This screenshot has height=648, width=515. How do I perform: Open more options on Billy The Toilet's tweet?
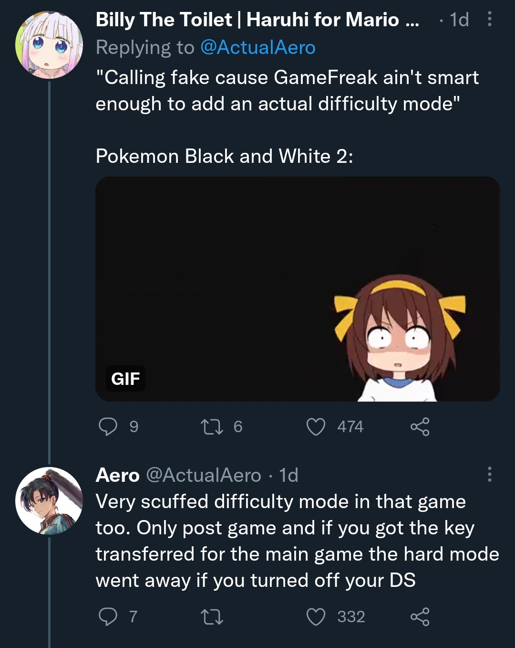489,19
